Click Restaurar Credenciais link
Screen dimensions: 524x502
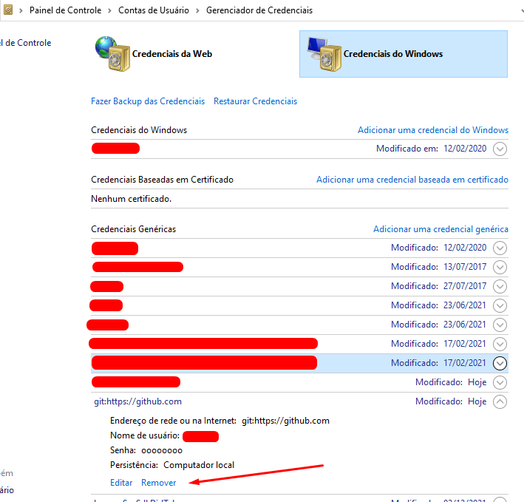point(255,101)
